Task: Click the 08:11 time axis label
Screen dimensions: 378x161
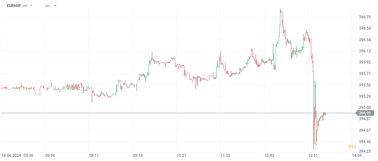Action: pos(94,156)
